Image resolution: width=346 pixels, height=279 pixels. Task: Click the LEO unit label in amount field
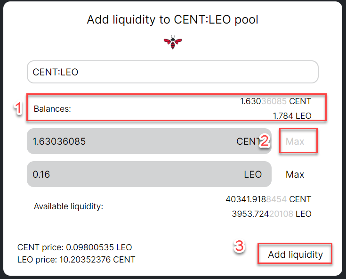(253, 174)
